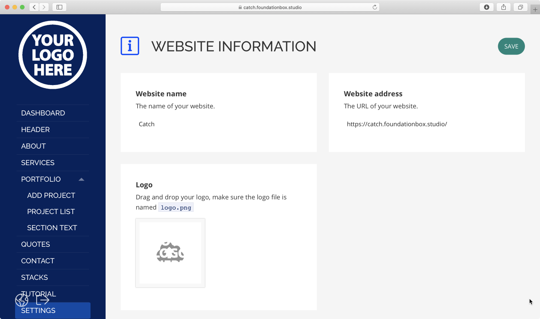Screen dimensions: 540x319
Task: Click the Website name field
Action: tap(218, 124)
